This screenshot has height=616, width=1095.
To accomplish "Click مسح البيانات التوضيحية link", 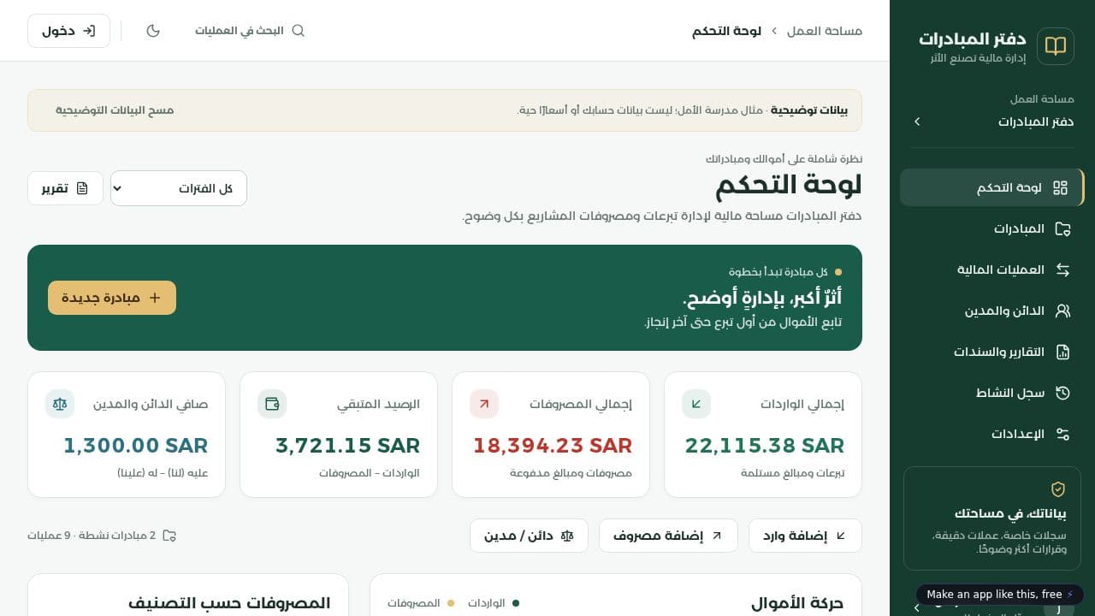I will click(x=115, y=110).
